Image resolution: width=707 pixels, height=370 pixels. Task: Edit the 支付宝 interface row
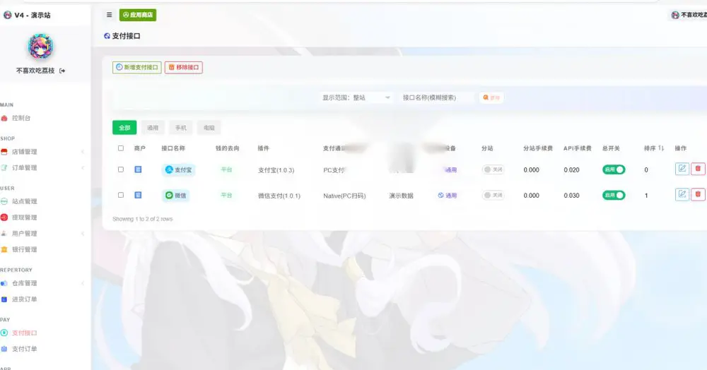point(682,169)
